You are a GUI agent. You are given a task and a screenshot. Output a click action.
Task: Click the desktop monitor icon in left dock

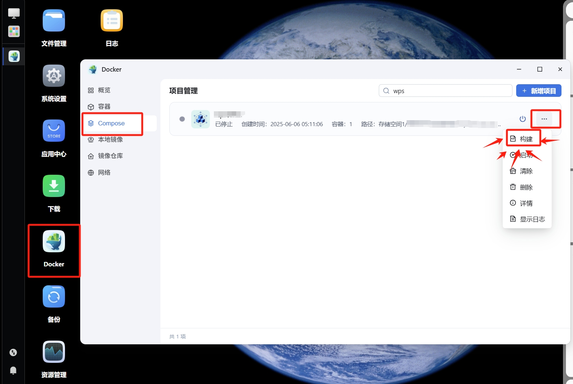point(14,13)
